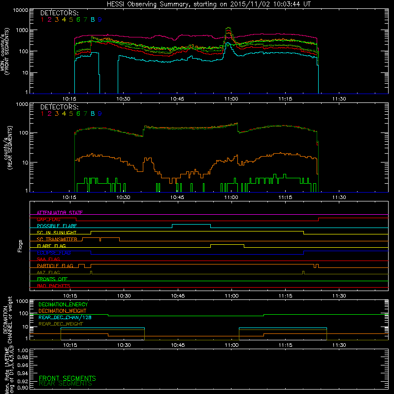Click 11:15 tick label under rear segments plot

click(x=285, y=197)
